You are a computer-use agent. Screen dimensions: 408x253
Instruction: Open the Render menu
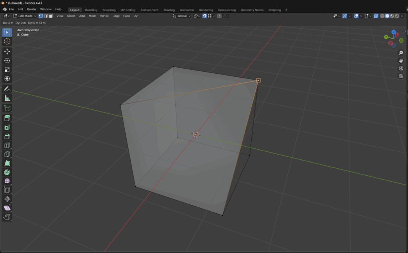tap(31, 10)
